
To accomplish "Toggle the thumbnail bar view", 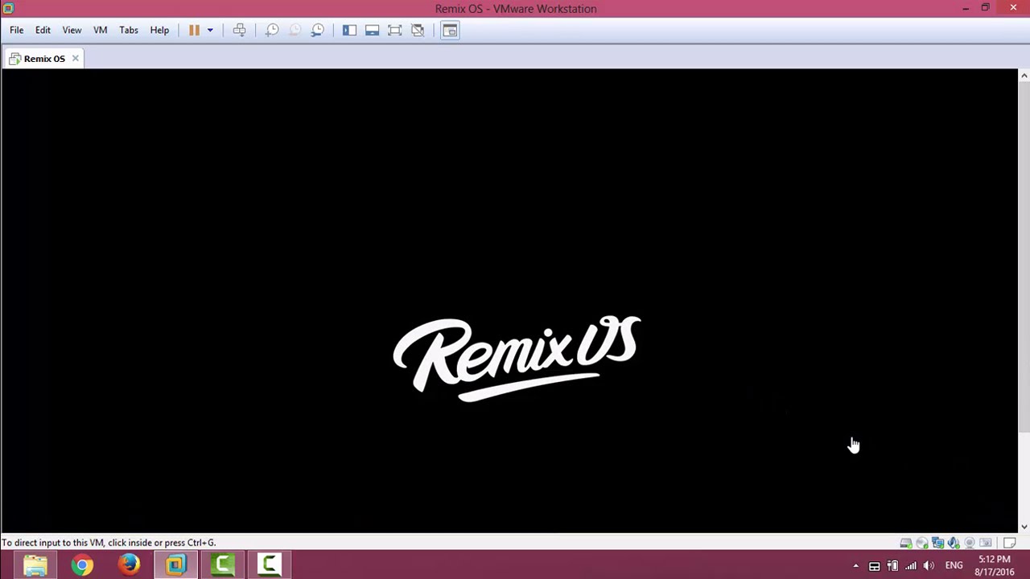I will [372, 30].
